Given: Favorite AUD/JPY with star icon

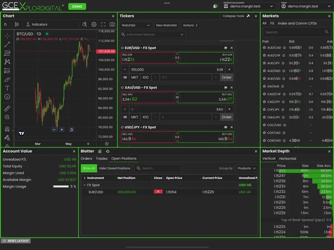Looking at the screenshot, I should click(x=264, y=63).
